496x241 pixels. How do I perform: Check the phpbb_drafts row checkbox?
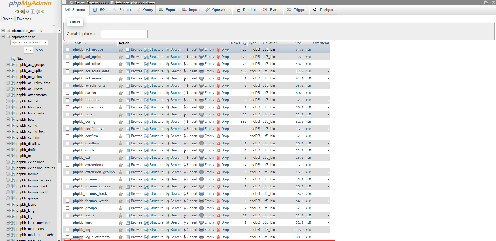pyautogui.click(x=67, y=150)
